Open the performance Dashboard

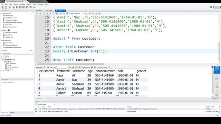point(9,43)
